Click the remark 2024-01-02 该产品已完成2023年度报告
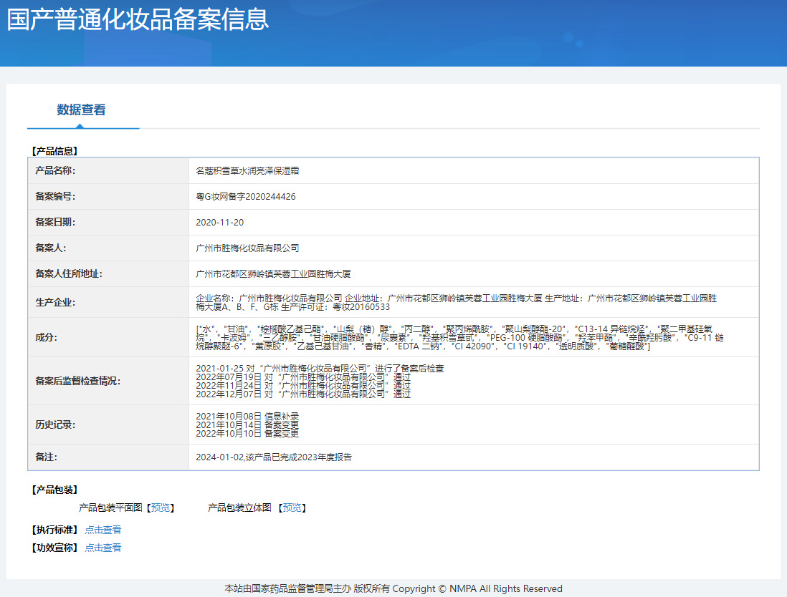 (274, 457)
